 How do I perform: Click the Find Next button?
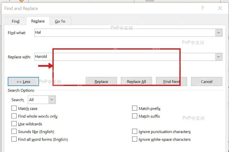(x=171, y=82)
